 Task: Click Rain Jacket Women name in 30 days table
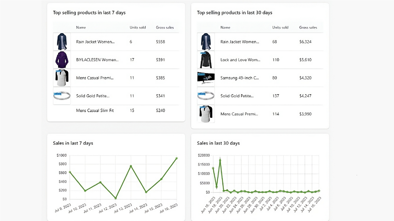coord(240,42)
